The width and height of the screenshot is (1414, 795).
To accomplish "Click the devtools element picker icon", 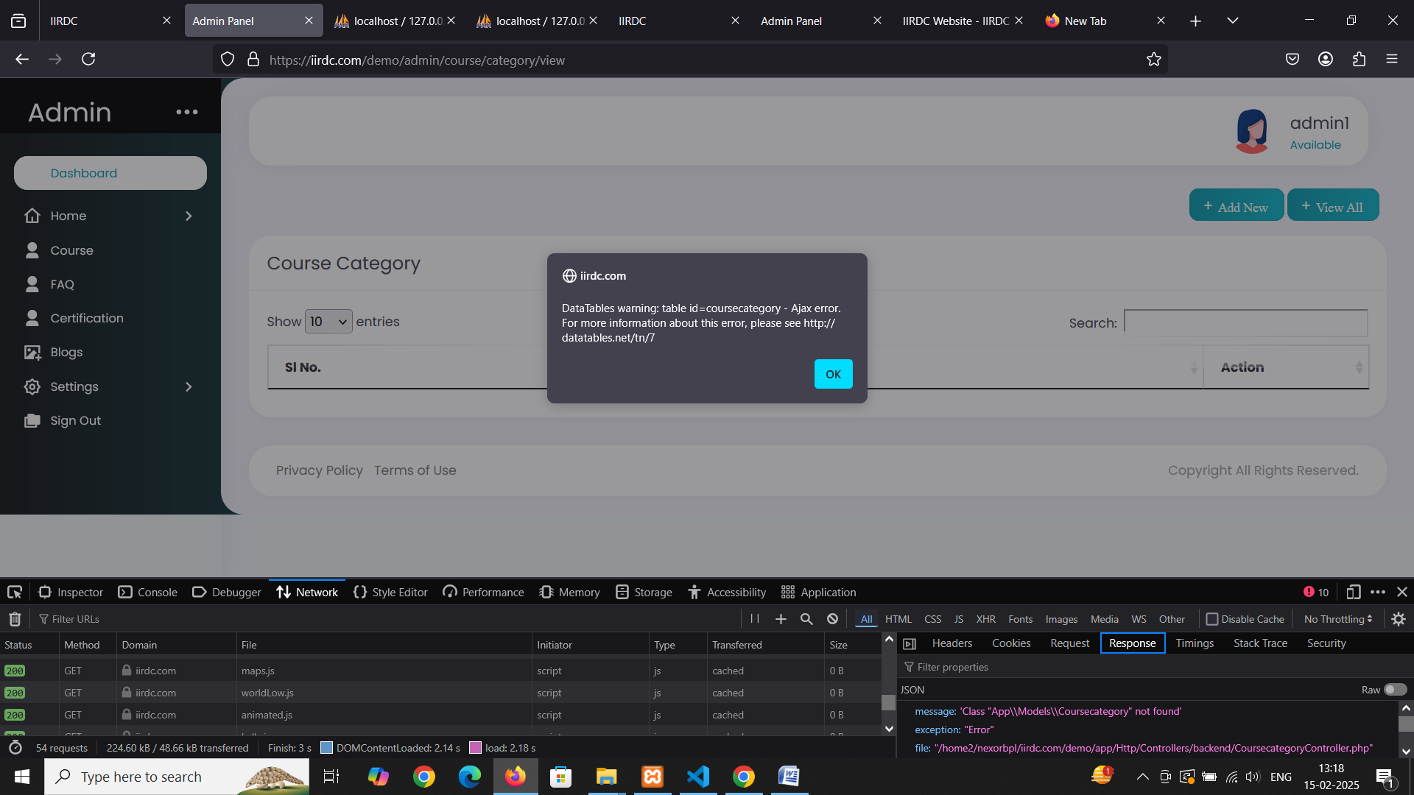I will coord(15,592).
